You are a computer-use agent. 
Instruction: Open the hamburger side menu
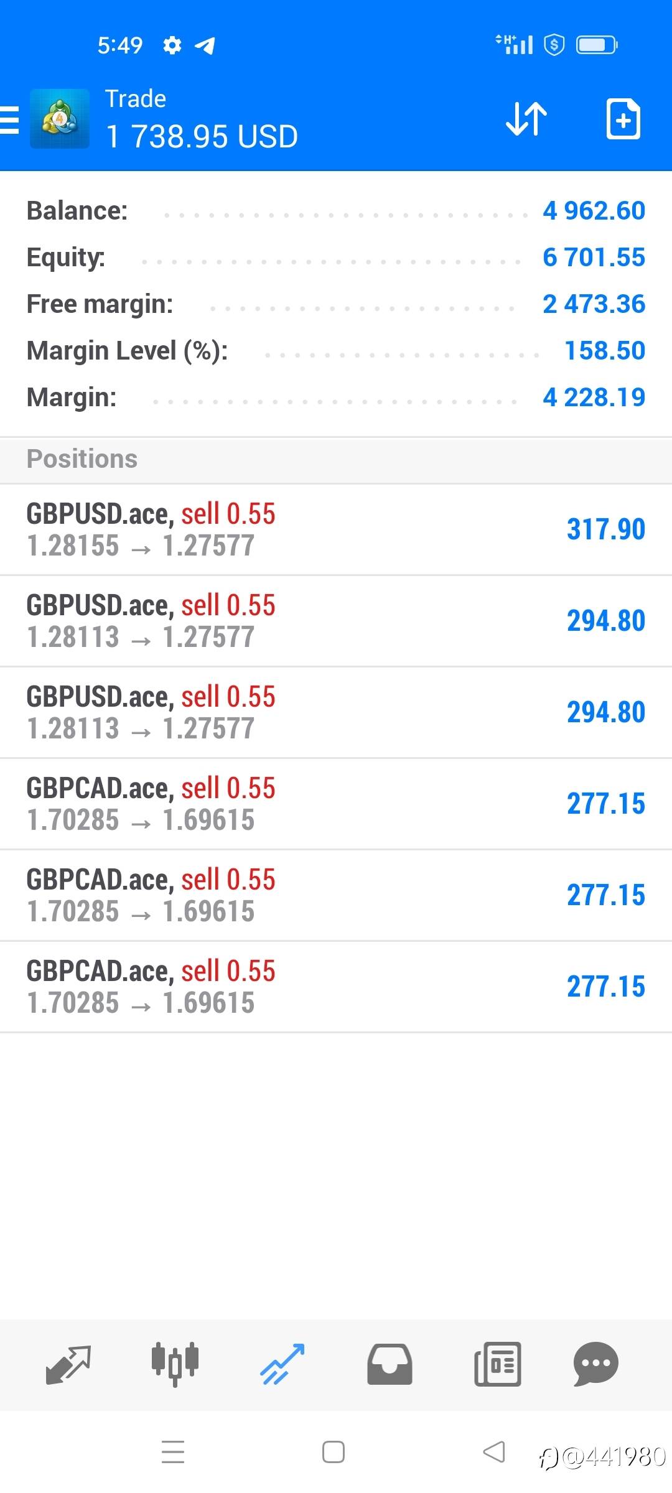click(x=10, y=119)
